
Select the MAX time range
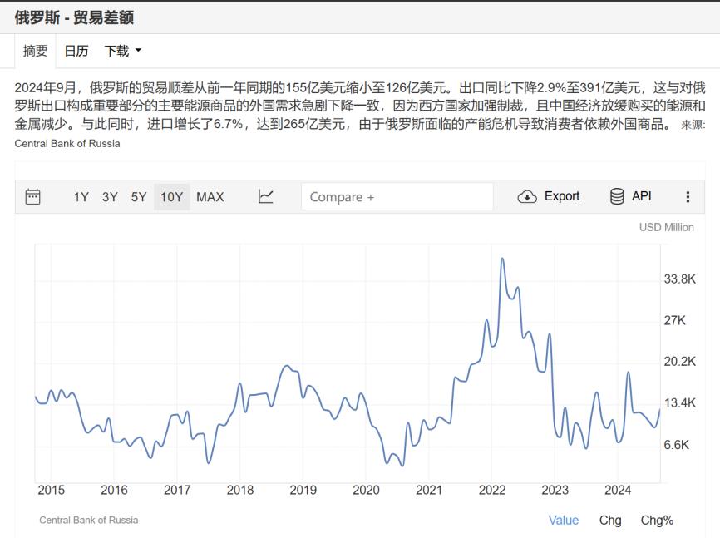point(210,197)
